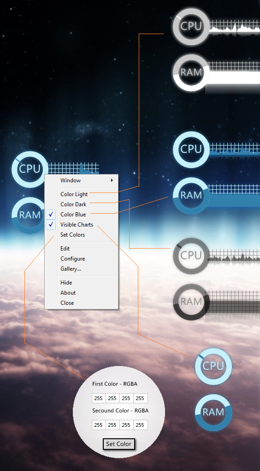Click the light CPU usage graph
The width and height of the screenshot is (260, 471).
click(234, 28)
